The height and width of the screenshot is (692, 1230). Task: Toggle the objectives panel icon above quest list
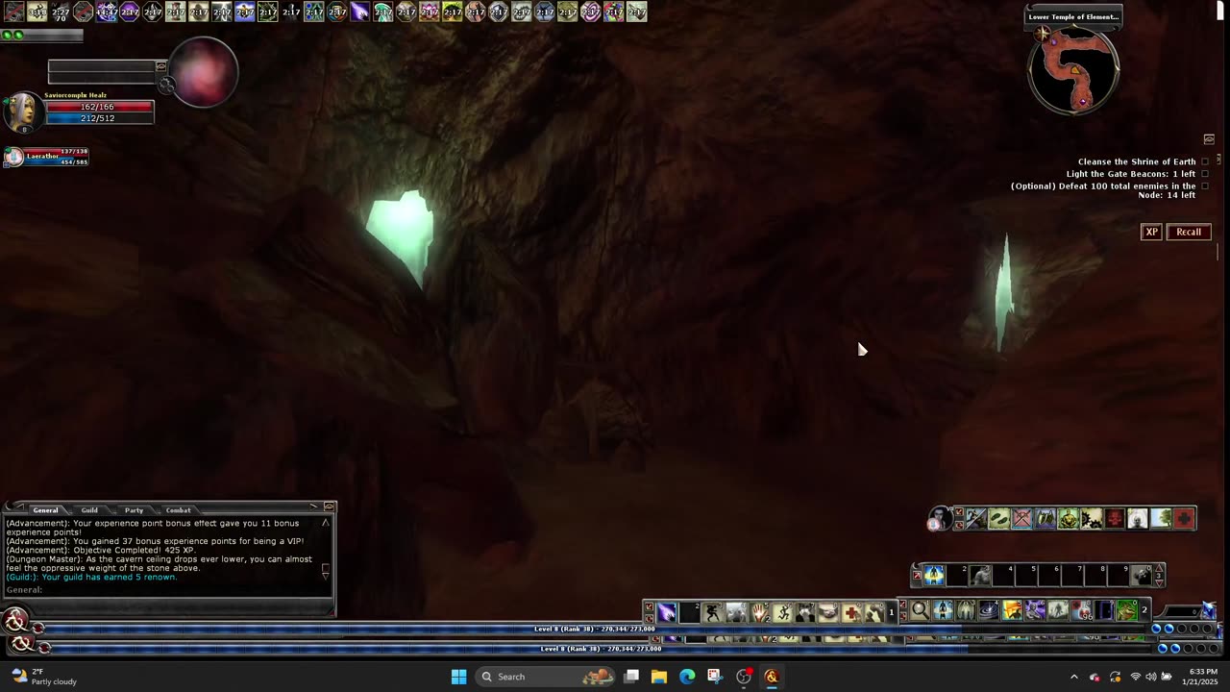coord(1209,139)
